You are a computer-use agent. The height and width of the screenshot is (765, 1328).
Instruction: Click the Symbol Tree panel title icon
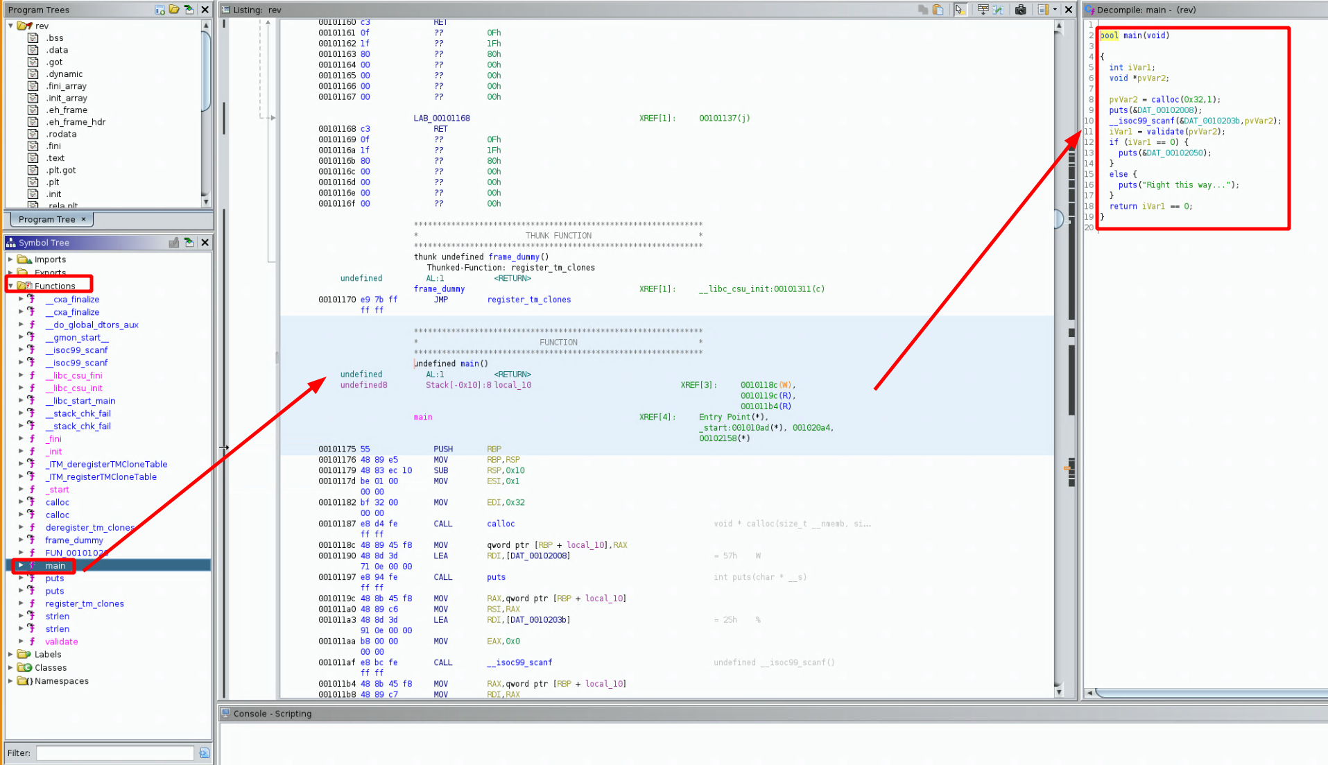coord(11,243)
